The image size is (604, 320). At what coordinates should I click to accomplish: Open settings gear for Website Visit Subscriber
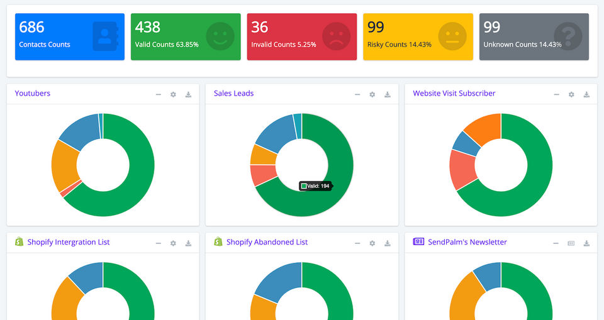click(x=571, y=94)
